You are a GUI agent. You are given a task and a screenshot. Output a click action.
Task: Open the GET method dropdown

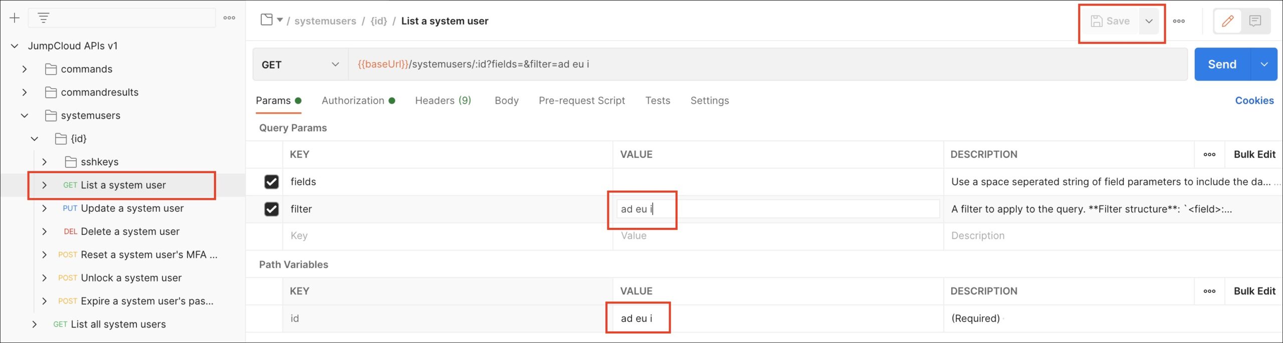pos(300,65)
